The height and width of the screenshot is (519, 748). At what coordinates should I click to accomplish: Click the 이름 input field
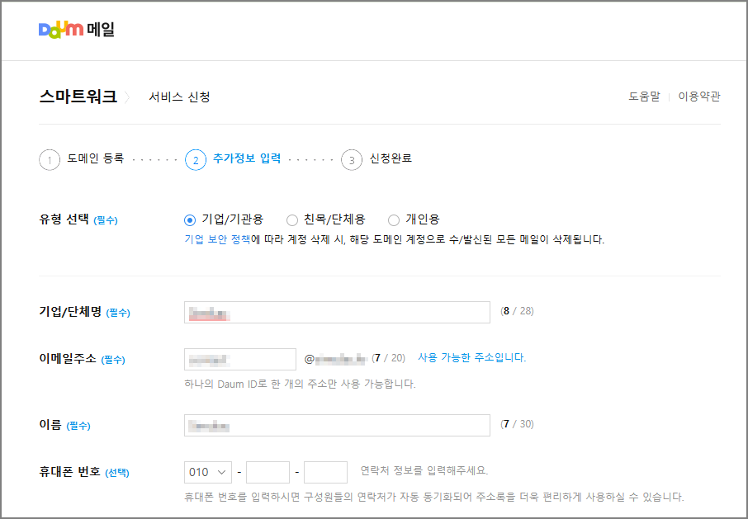pos(337,423)
